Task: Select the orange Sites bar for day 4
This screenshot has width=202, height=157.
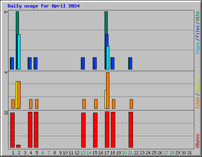Action: point(31,104)
